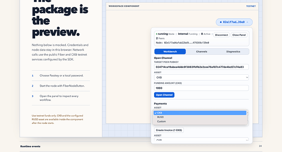Focus the Funding Amount (CKB) field
The image size is (282, 152).
click(201, 88)
